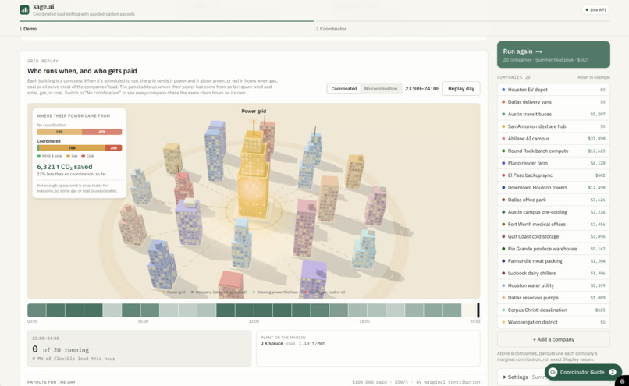Switch to No coordination mode
This screenshot has width=629, height=386.
381,89
